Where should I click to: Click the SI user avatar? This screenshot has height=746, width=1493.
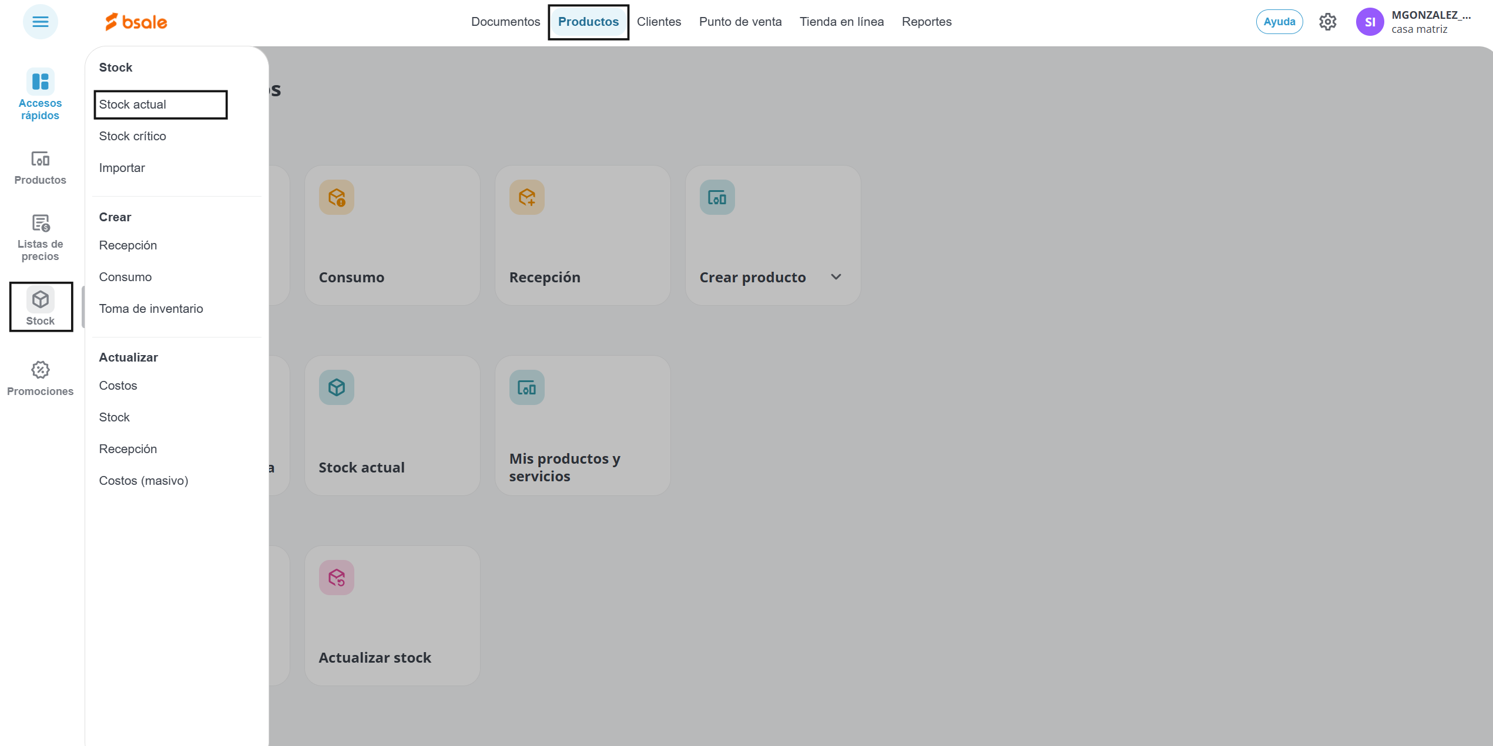(x=1370, y=22)
